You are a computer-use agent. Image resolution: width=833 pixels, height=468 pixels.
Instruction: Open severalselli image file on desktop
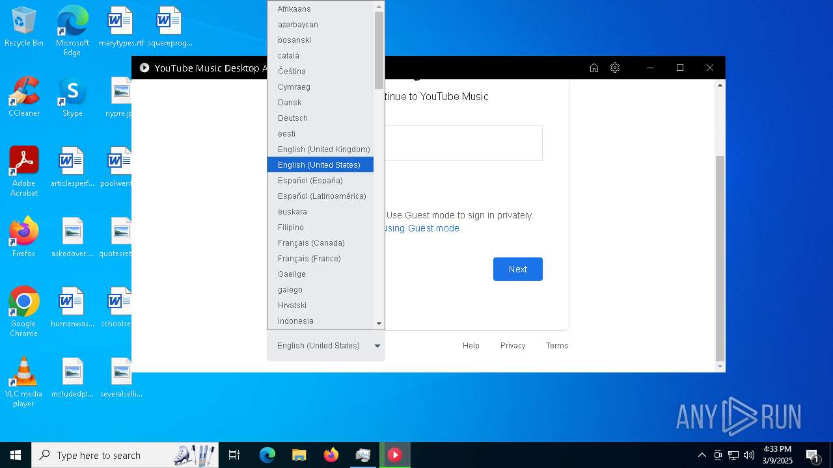pos(121,378)
